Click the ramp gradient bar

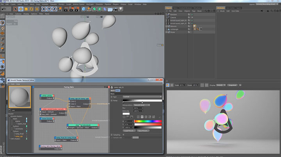point(142,100)
